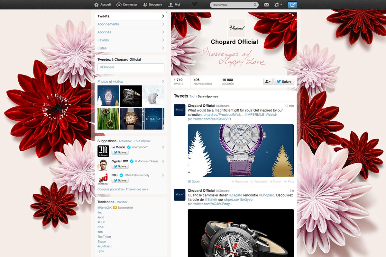Image resolution: width=386 pixels, height=257 pixels.
Task: Follow Chopard Official with Suivre button
Action: 284,82
